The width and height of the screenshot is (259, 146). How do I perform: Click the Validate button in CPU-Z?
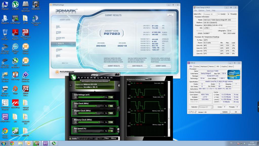pos(225,112)
